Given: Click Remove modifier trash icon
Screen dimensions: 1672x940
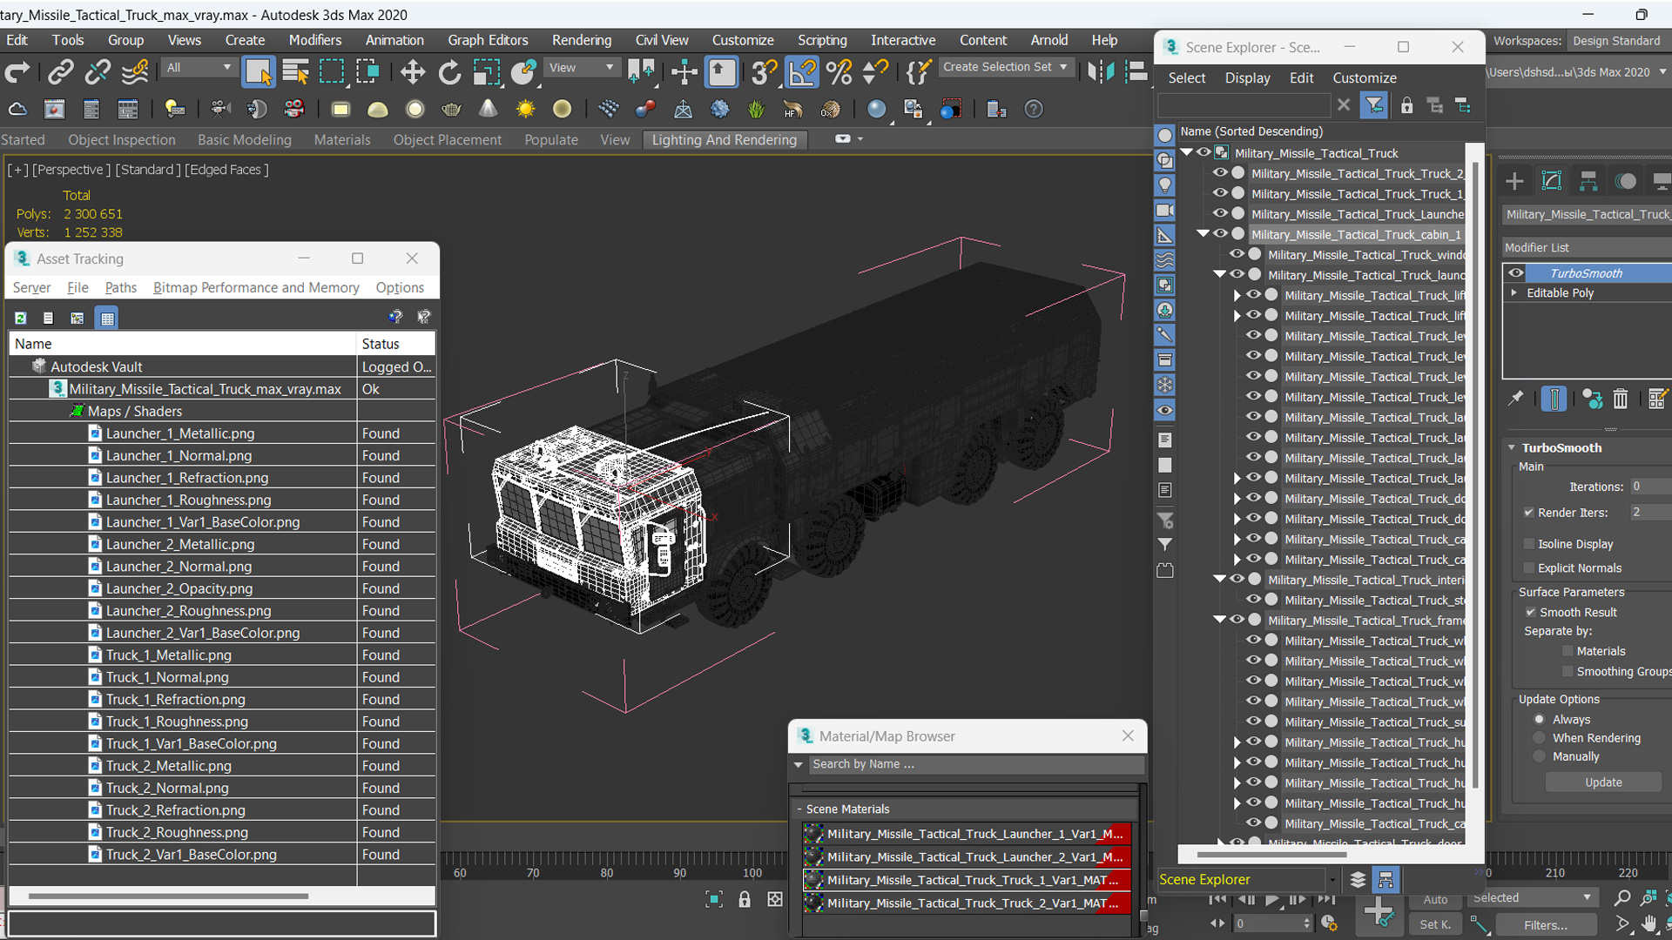Looking at the screenshot, I should pyautogui.click(x=1620, y=399).
